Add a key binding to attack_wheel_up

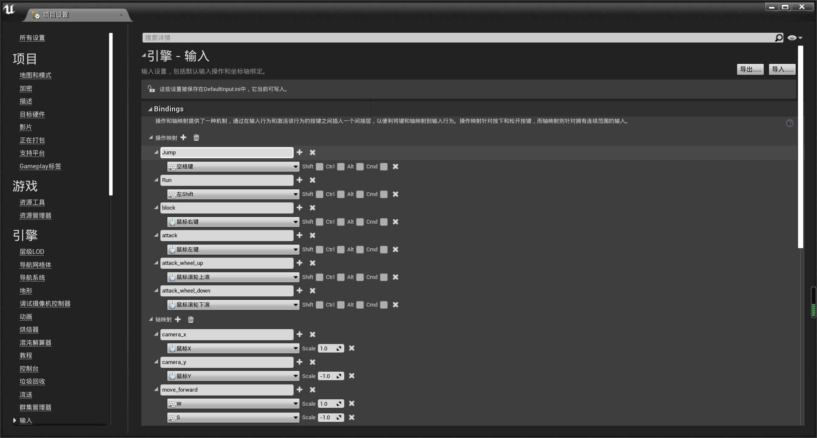point(300,263)
